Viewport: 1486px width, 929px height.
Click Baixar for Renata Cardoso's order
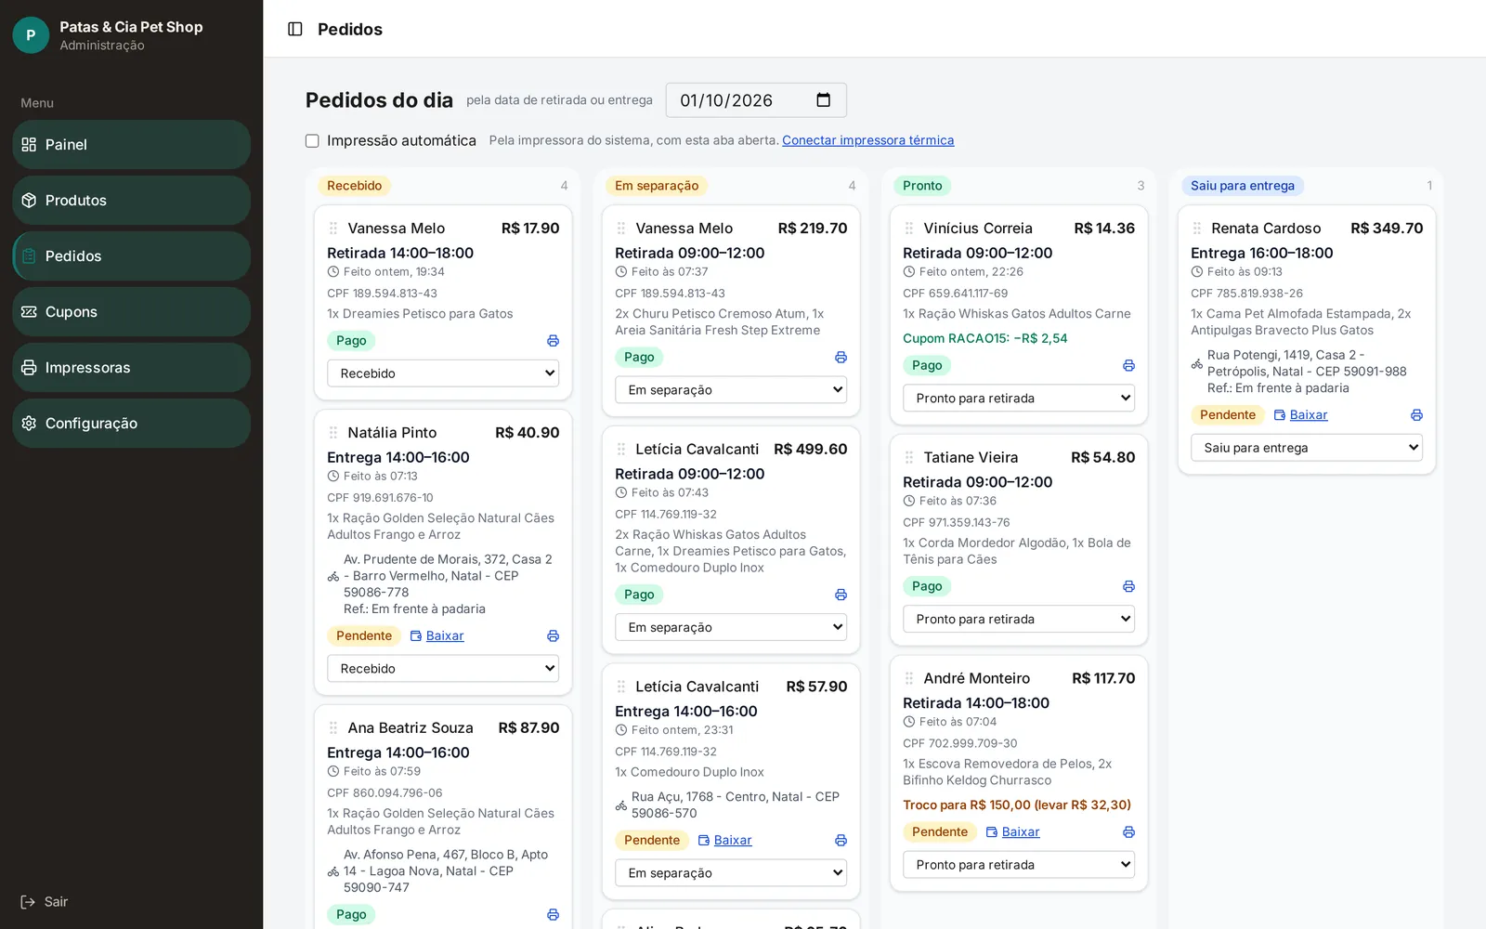(1300, 415)
